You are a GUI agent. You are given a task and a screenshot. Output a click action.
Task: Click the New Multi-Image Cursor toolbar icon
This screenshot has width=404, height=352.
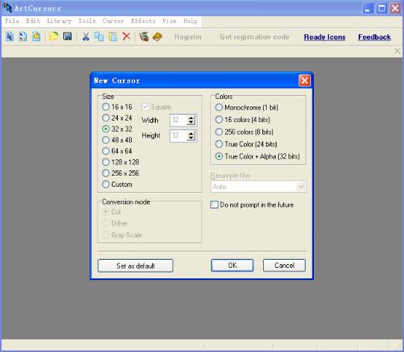click(23, 36)
